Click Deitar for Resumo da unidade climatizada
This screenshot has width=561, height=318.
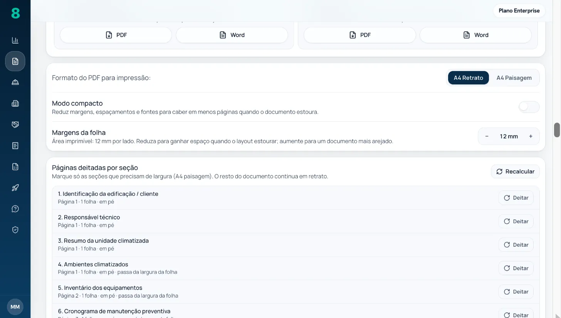point(516,245)
